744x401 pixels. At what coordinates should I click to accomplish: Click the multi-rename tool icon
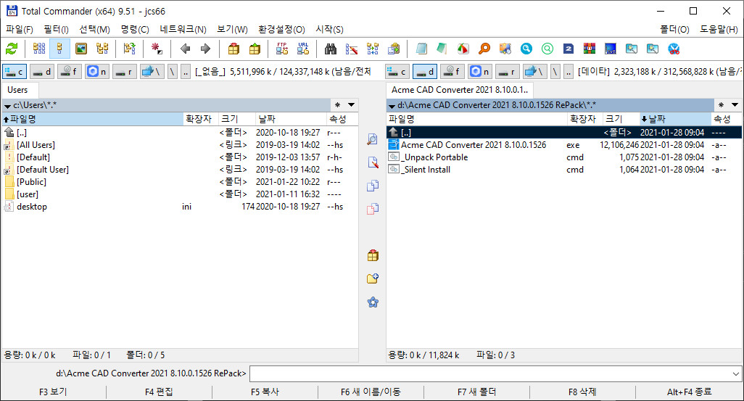point(352,49)
